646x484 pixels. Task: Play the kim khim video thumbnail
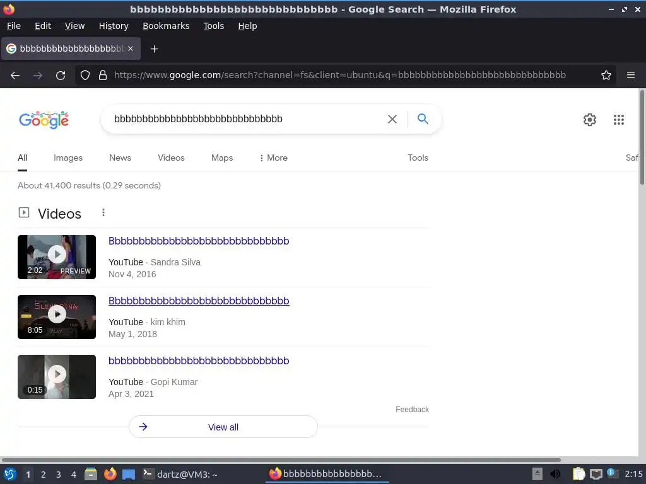click(x=57, y=317)
